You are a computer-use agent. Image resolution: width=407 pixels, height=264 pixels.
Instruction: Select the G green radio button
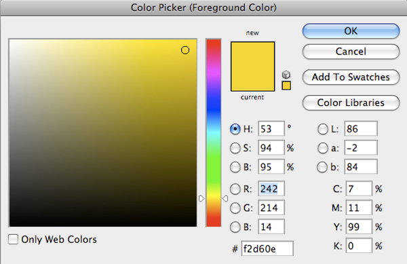point(235,208)
